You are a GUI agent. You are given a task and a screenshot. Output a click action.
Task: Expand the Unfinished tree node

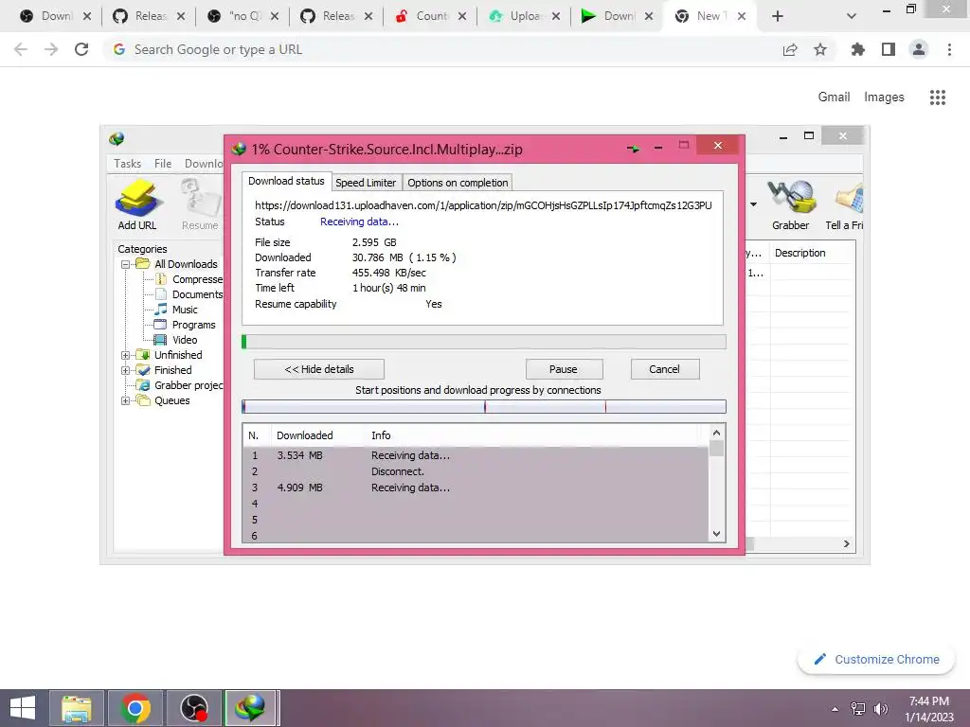tap(126, 356)
